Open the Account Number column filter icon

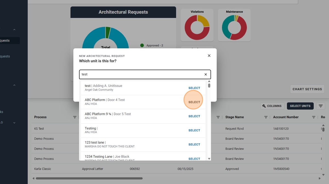pos(314,117)
